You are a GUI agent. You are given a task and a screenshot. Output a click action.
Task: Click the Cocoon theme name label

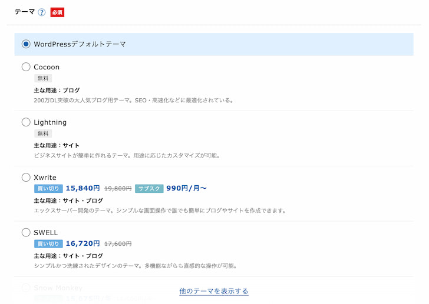coord(47,67)
